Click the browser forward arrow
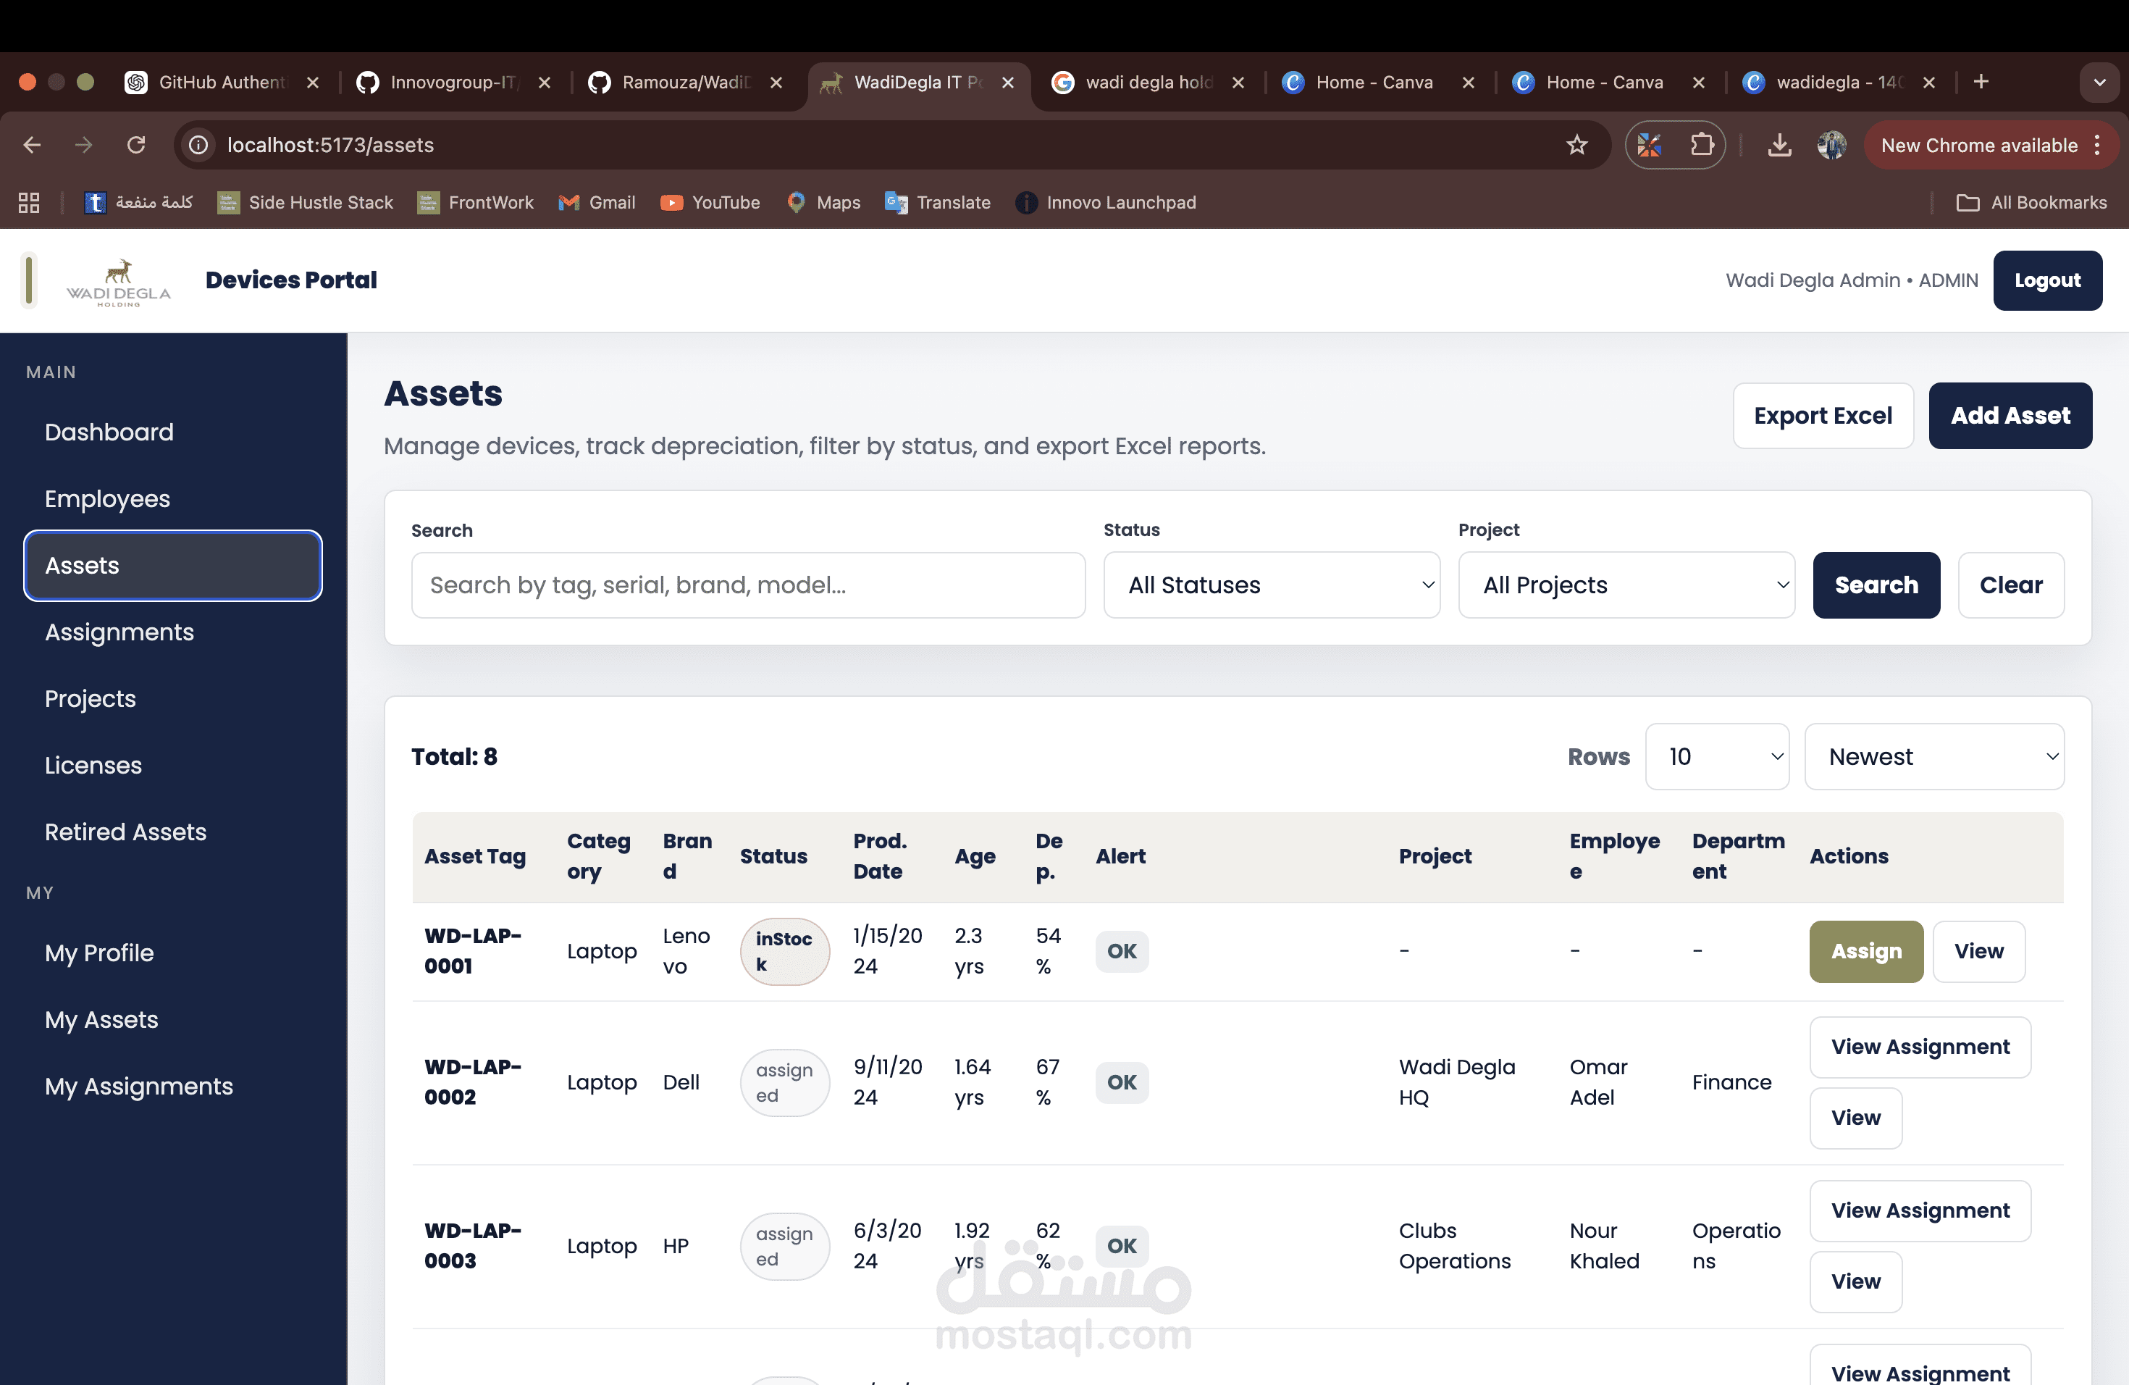The image size is (2129, 1385). (83, 145)
